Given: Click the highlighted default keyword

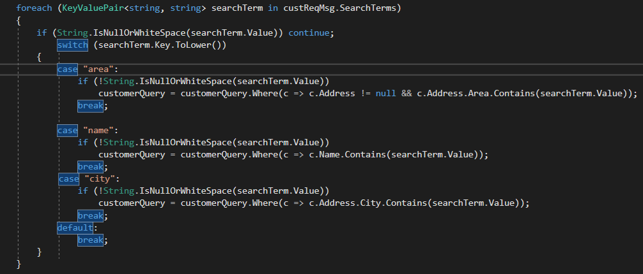Looking at the screenshot, I should click(75, 227).
